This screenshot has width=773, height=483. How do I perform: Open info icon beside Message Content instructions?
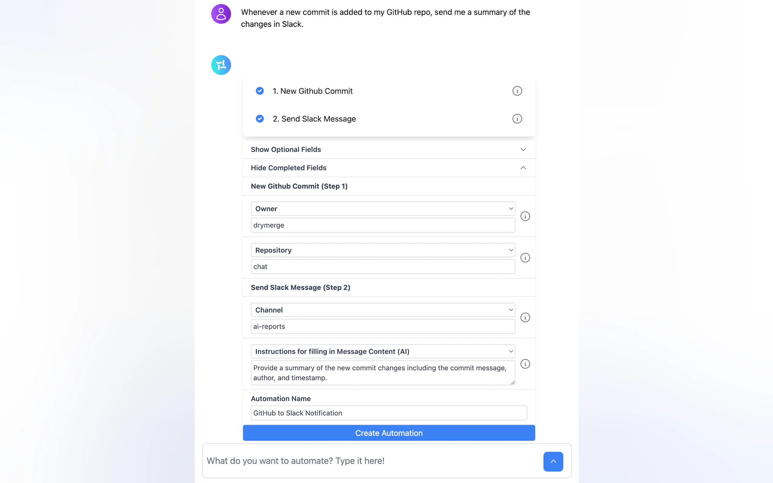[525, 364]
